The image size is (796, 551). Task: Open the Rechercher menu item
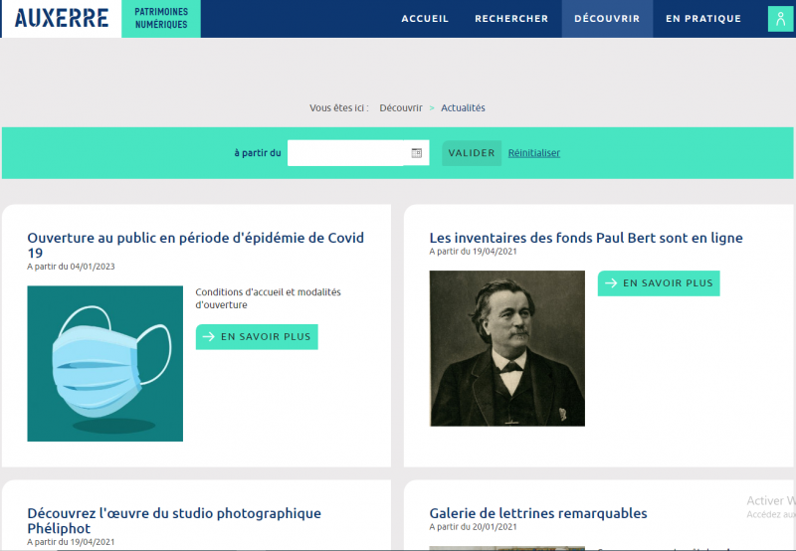(x=511, y=19)
